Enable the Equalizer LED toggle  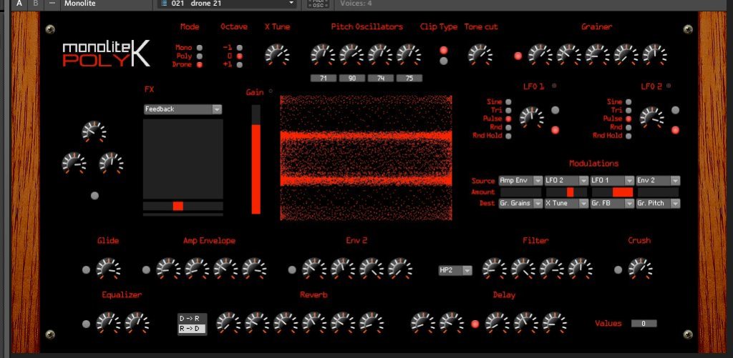(87, 324)
